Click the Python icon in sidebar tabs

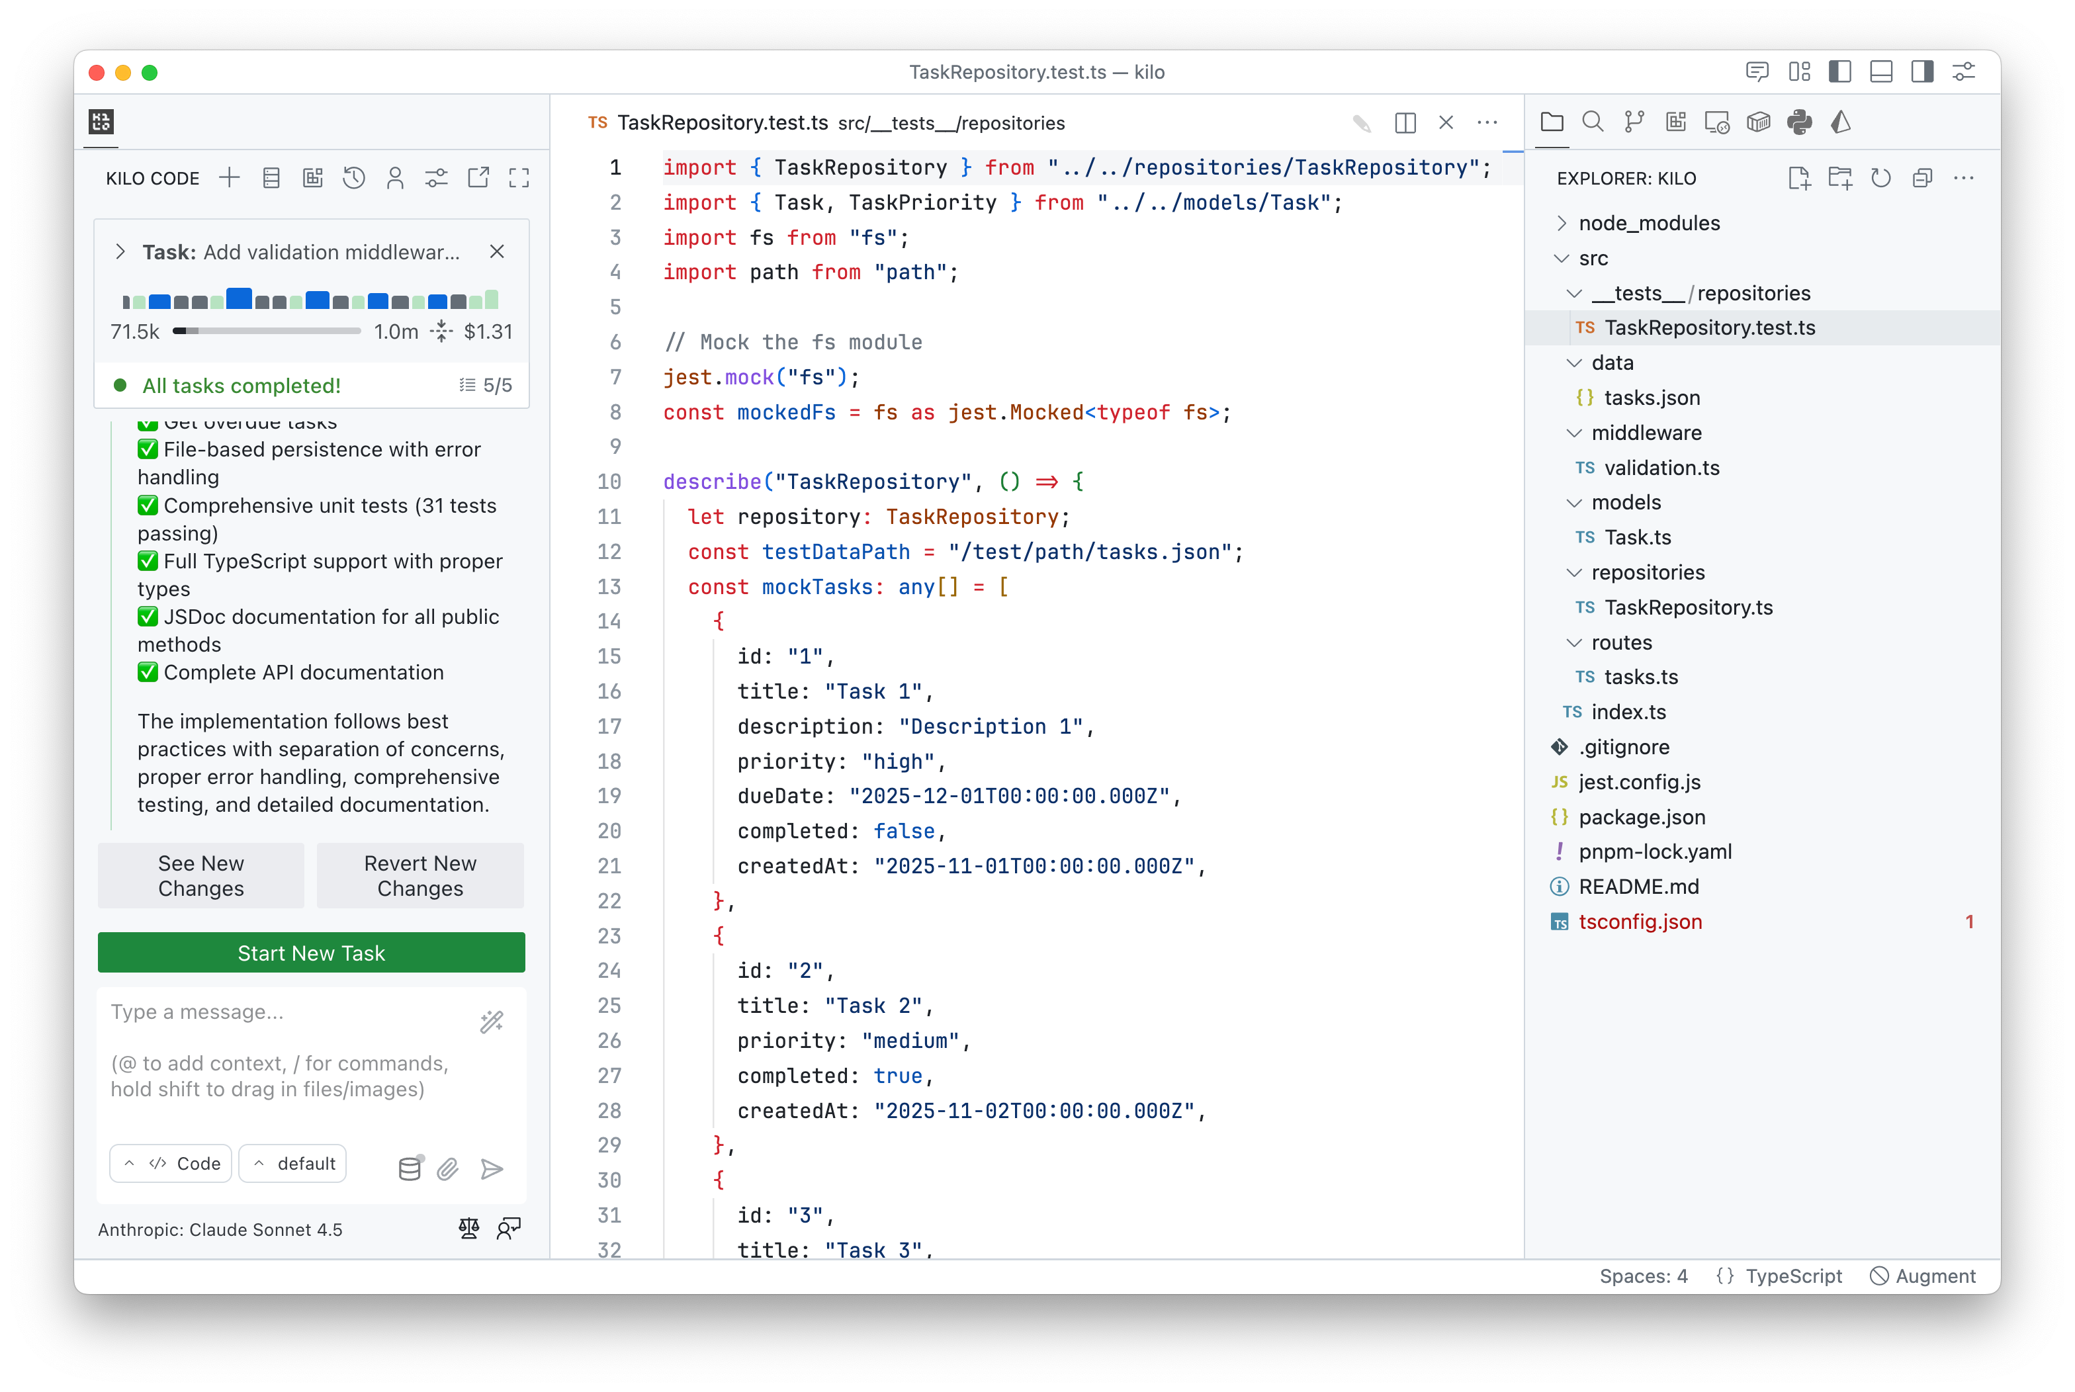pyautogui.click(x=1799, y=122)
